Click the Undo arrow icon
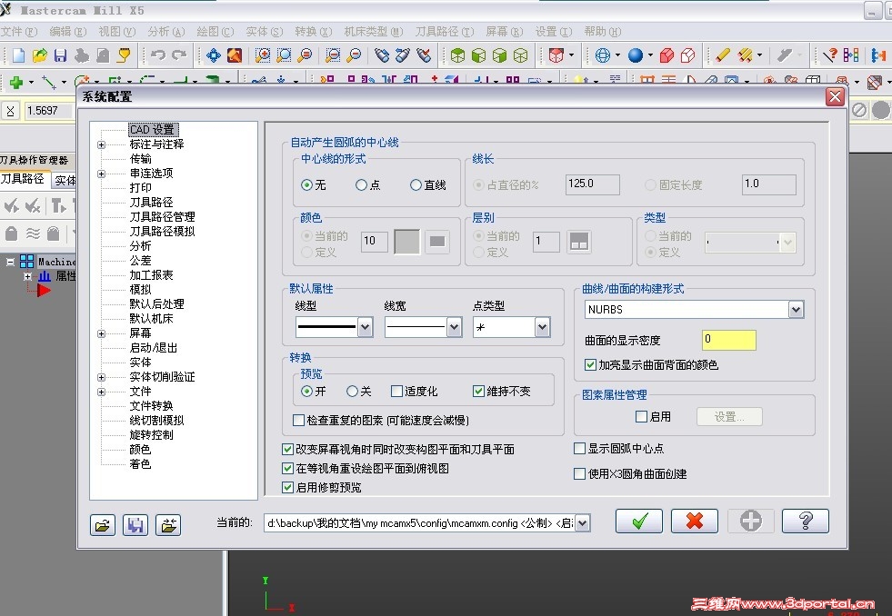 click(x=158, y=55)
